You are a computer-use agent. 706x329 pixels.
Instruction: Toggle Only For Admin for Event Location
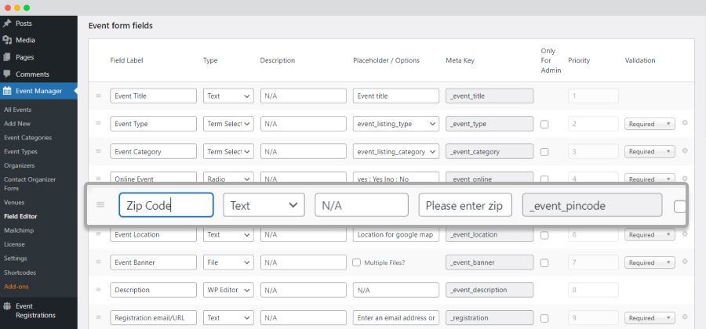click(544, 235)
